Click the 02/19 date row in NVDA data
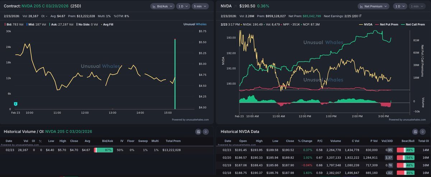Viewport: 431px width, 177px height. coord(228,165)
